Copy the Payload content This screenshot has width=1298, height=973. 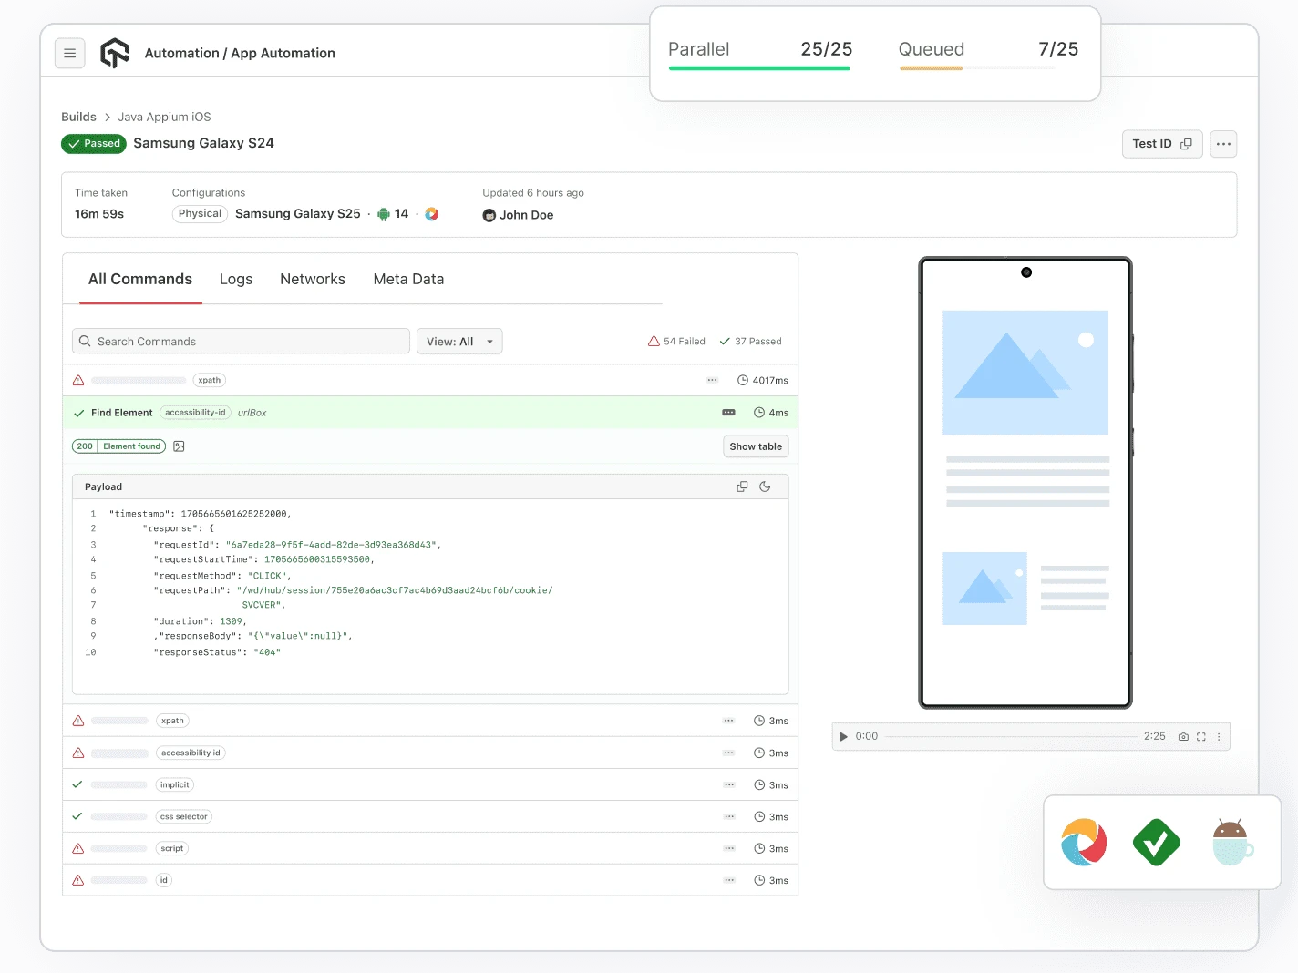[x=742, y=487]
